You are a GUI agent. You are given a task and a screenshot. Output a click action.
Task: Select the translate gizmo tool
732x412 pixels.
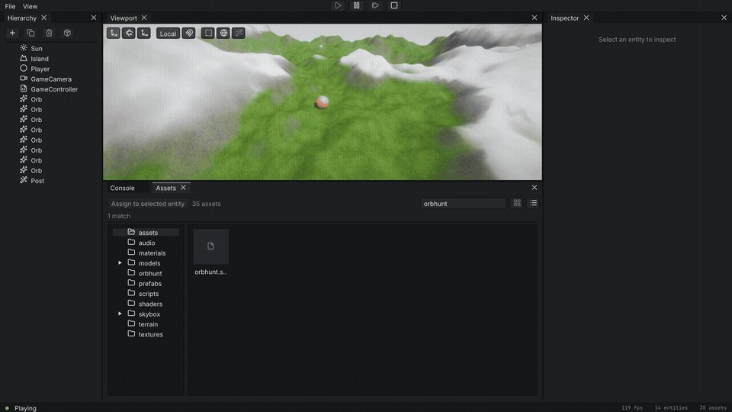click(114, 33)
